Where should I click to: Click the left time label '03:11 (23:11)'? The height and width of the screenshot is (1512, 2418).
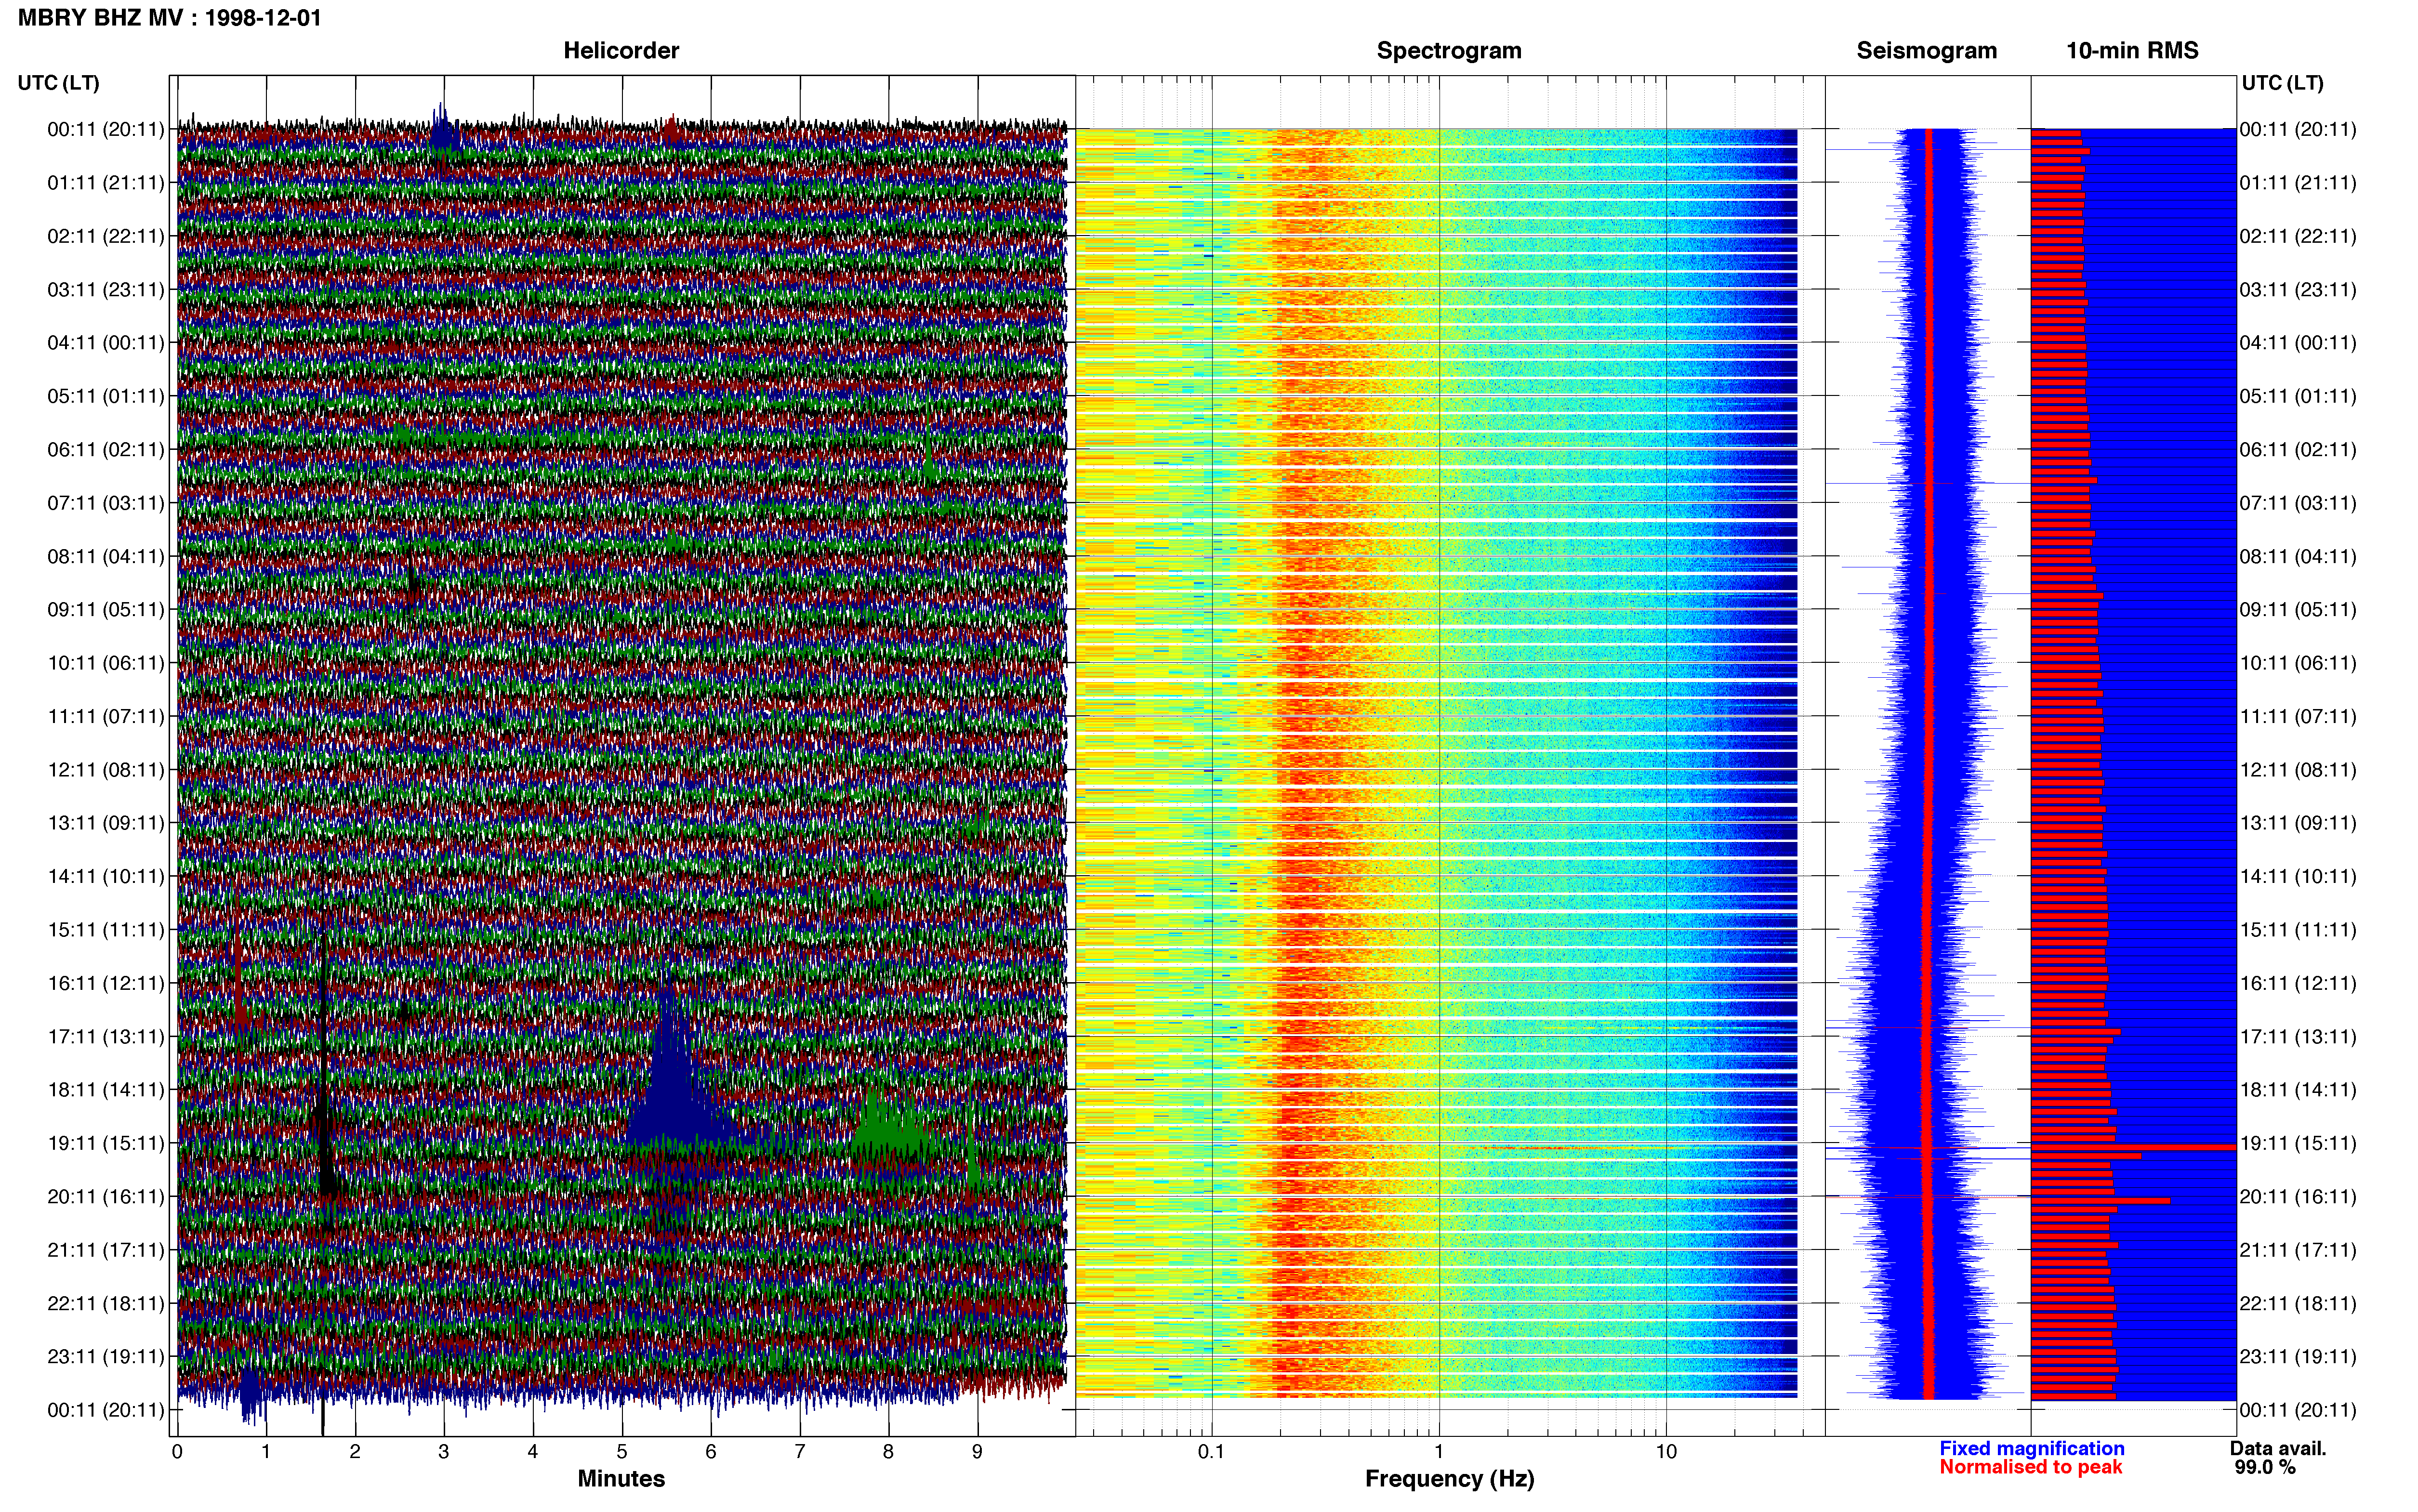(106, 290)
